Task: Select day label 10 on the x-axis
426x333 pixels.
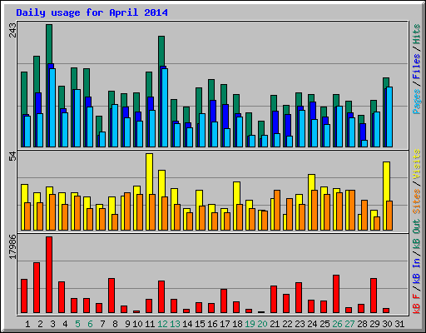Action: (137, 324)
